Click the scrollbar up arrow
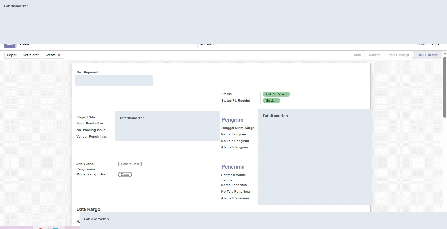This screenshot has height=229, width=447. click(x=445, y=53)
